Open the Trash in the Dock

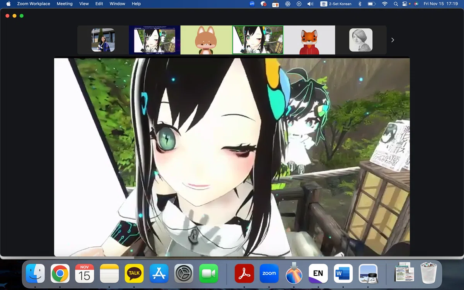coord(428,273)
